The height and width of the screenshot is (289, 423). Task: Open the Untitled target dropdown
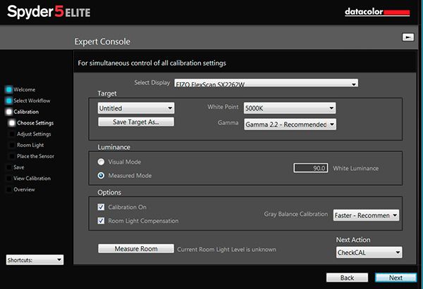click(136, 108)
